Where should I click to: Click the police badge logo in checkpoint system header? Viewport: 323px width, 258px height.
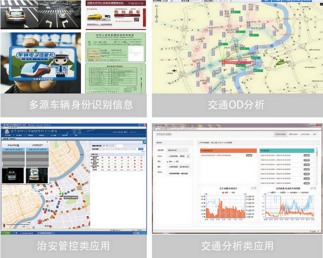click(x=7, y=131)
